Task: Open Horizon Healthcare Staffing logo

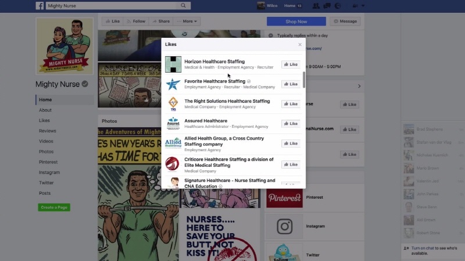Action: tap(173, 65)
